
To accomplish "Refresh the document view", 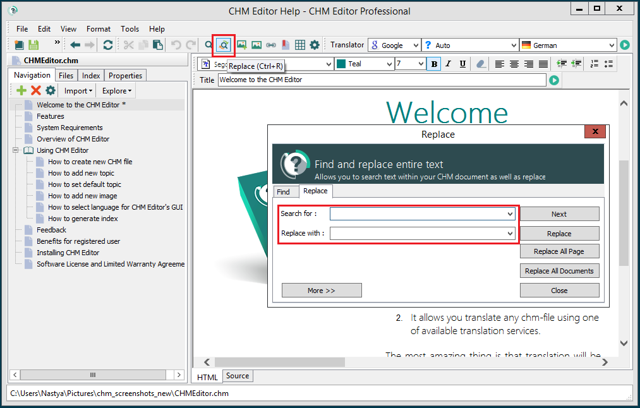I will [x=107, y=45].
